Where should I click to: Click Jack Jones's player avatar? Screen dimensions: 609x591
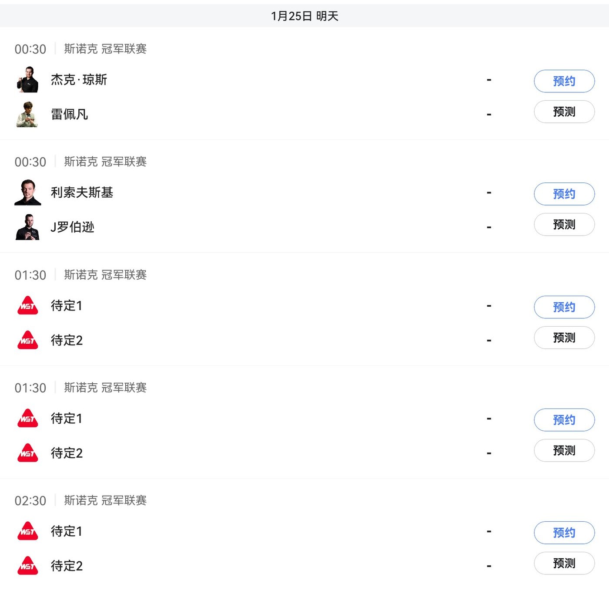pyautogui.click(x=27, y=80)
